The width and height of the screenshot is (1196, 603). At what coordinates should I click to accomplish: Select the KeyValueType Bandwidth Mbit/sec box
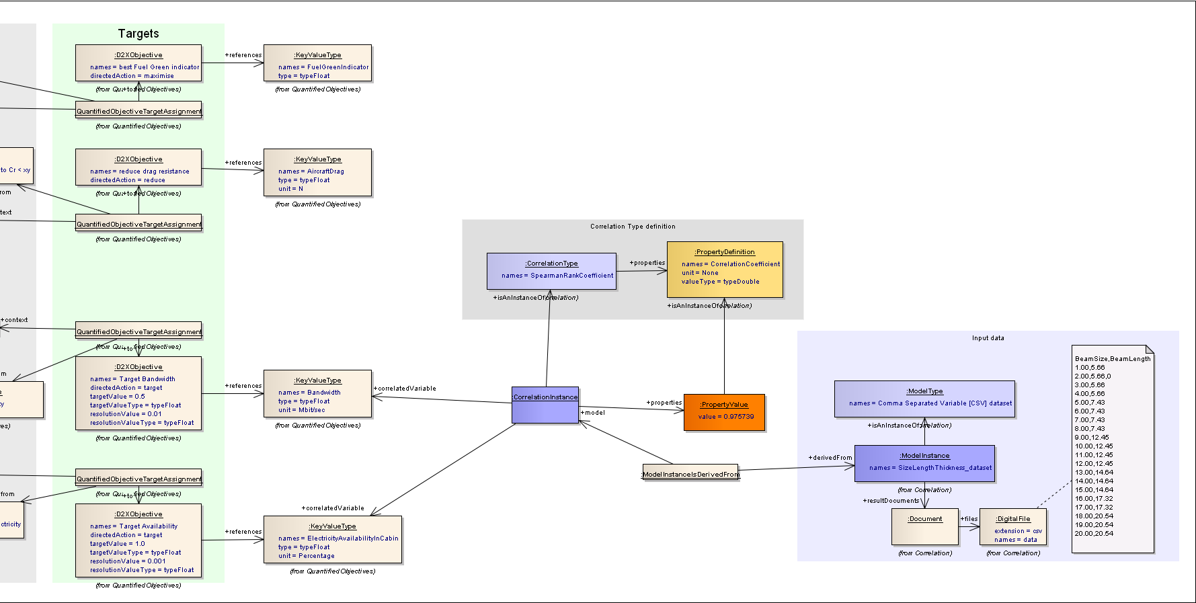click(x=317, y=393)
